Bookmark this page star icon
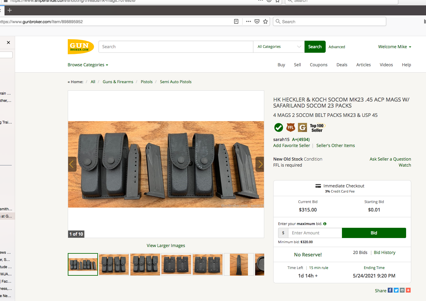The height and width of the screenshot is (301, 426). click(265, 21)
